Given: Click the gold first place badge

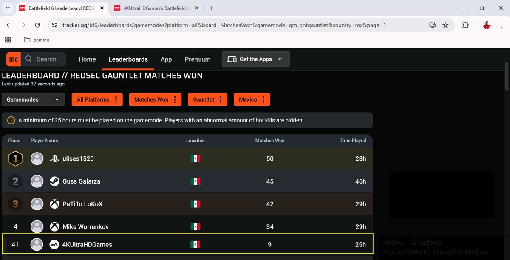Looking at the screenshot, I should click(x=15, y=159).
